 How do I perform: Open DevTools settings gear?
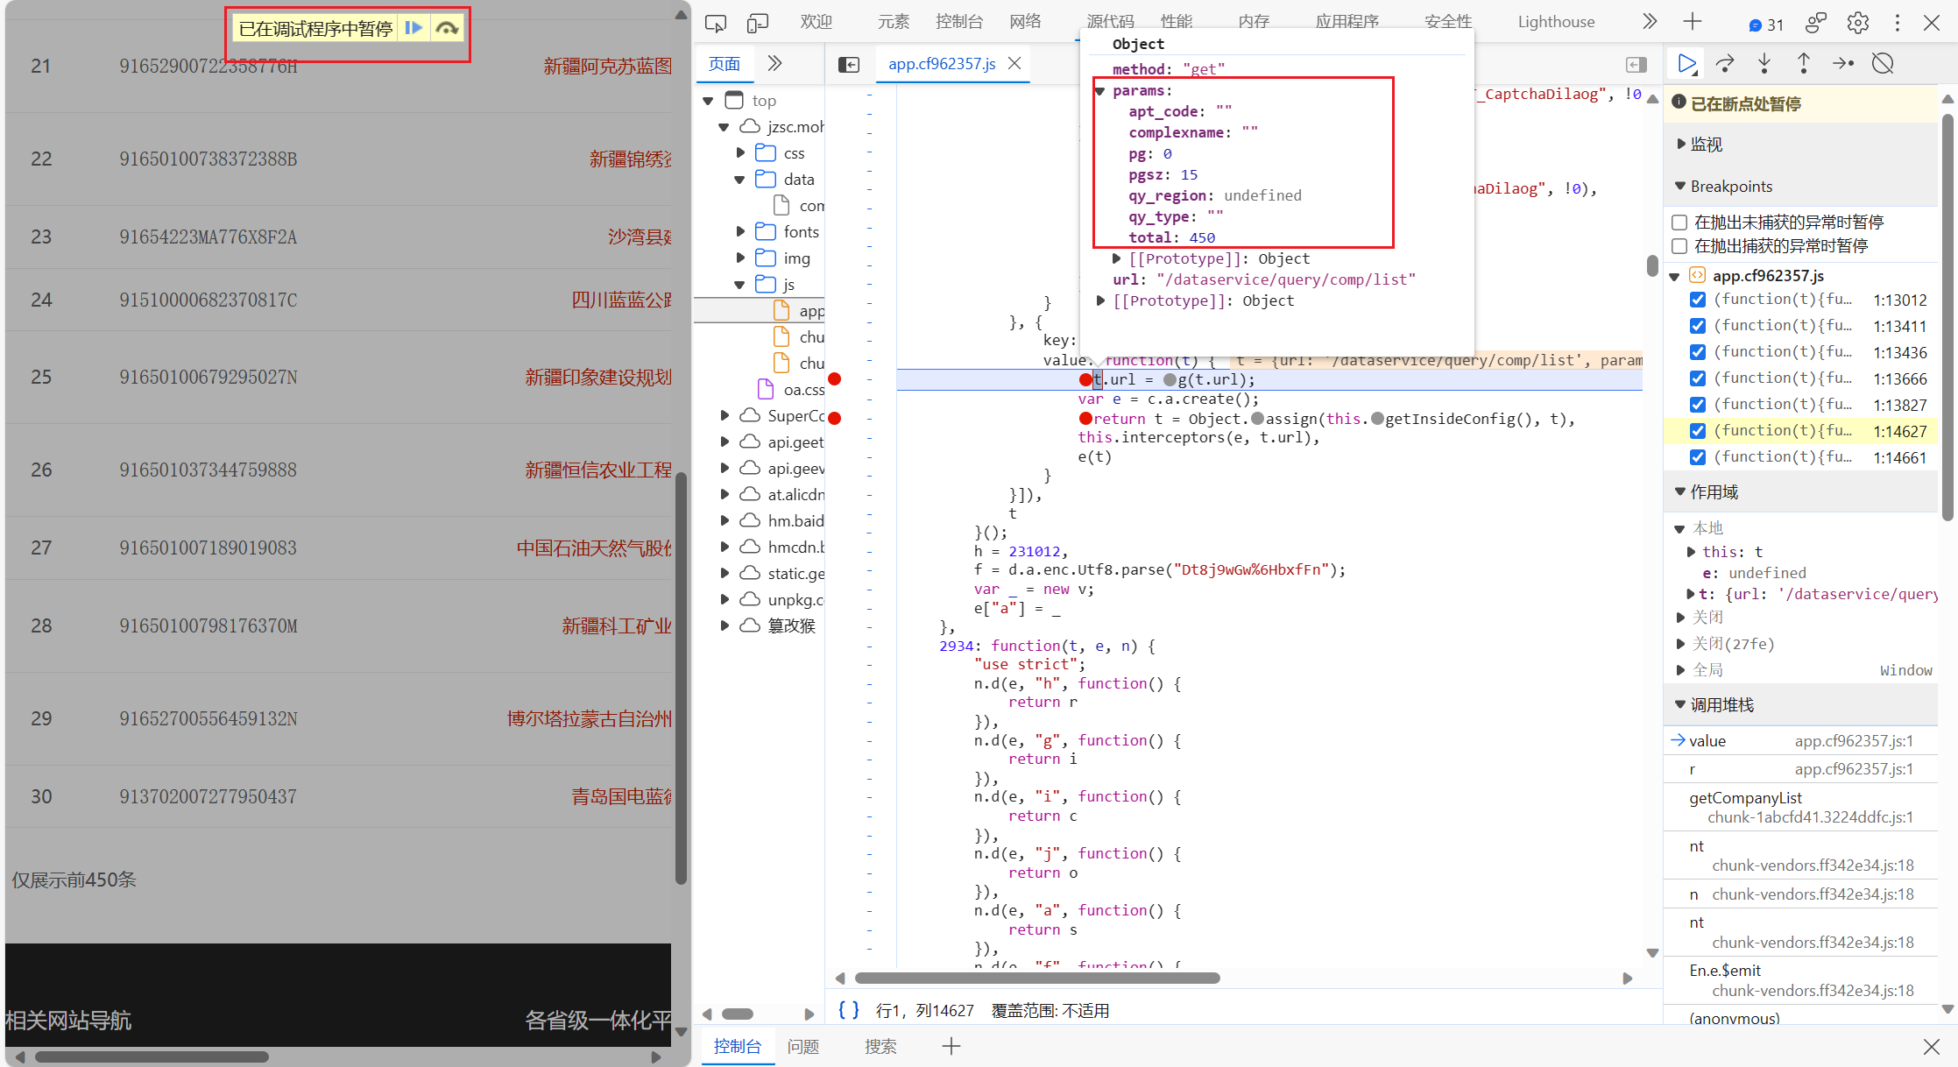[x=1857, y=23]
